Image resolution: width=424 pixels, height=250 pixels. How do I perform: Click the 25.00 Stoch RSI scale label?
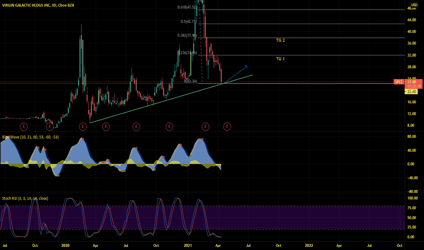[x=412, y=227]
